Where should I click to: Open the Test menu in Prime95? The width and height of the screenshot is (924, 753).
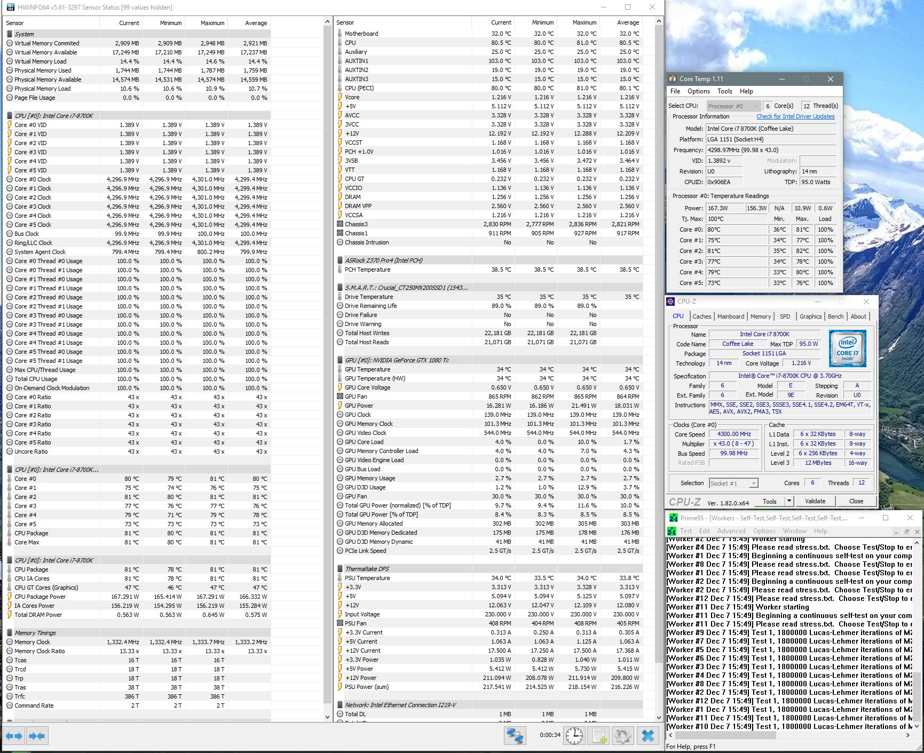(686, 531)
